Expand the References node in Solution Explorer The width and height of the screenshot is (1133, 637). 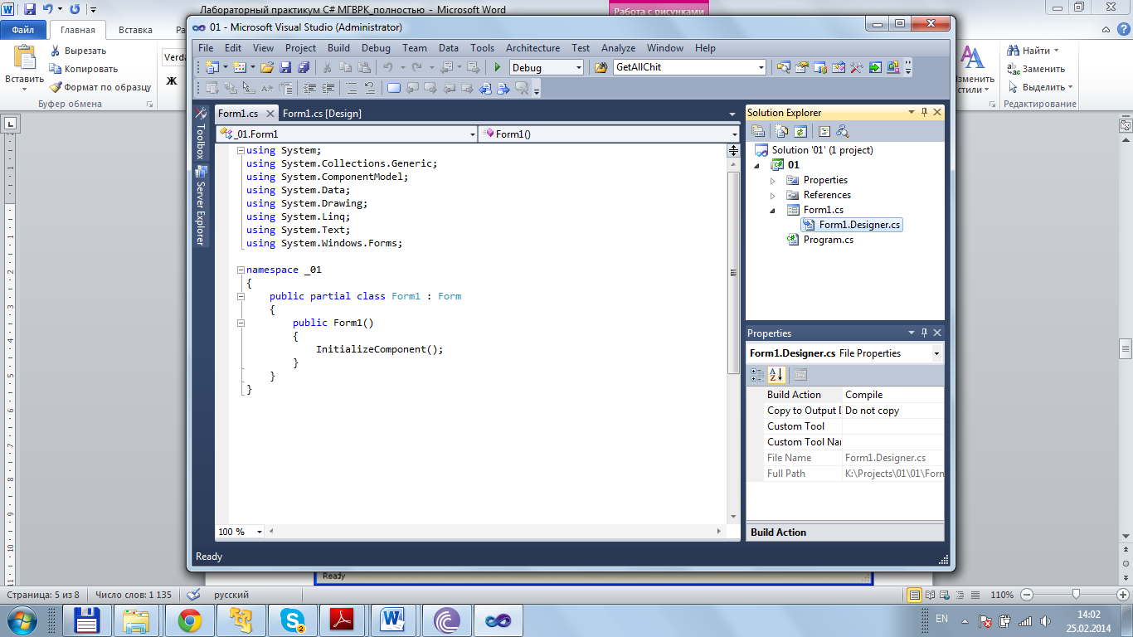click(x=773, y=195)
